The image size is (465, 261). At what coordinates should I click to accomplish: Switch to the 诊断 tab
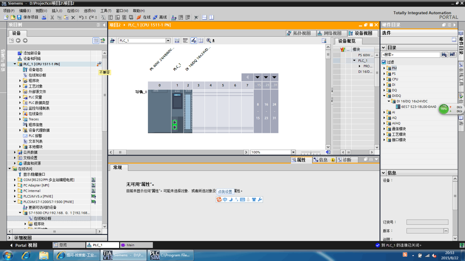pyautogui.click(x=344, y=160)
